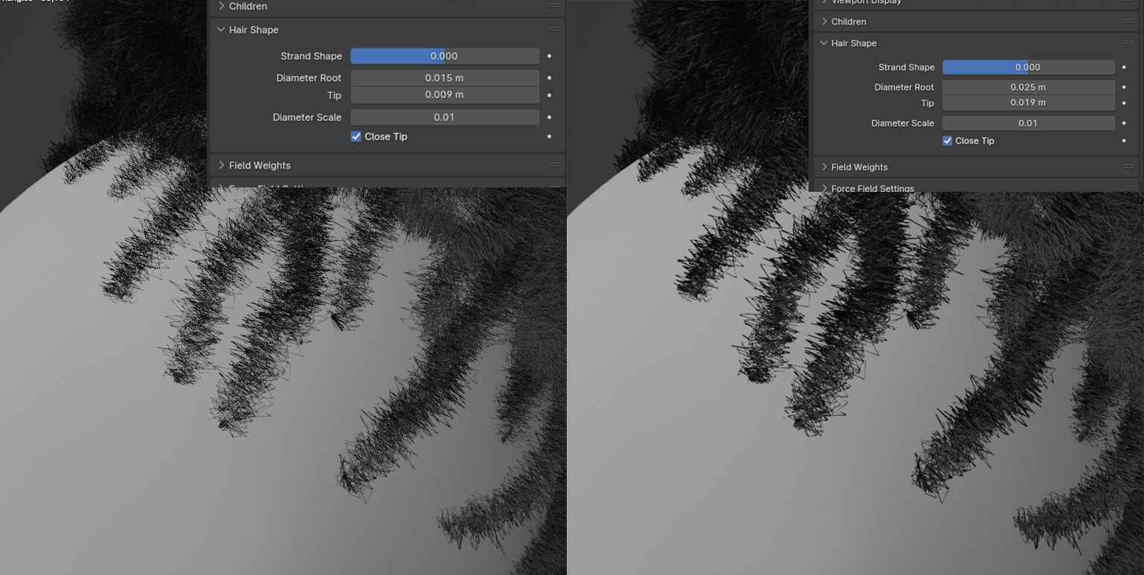
Task: Collapse Hair Shape section in right panel
Action: coord(823,43)
